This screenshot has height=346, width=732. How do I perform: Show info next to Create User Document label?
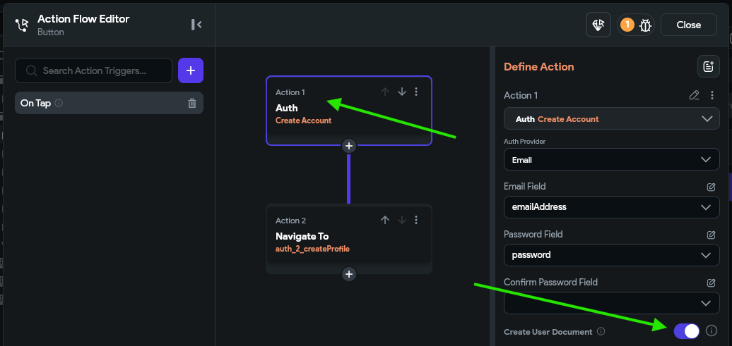coord(601,332)
